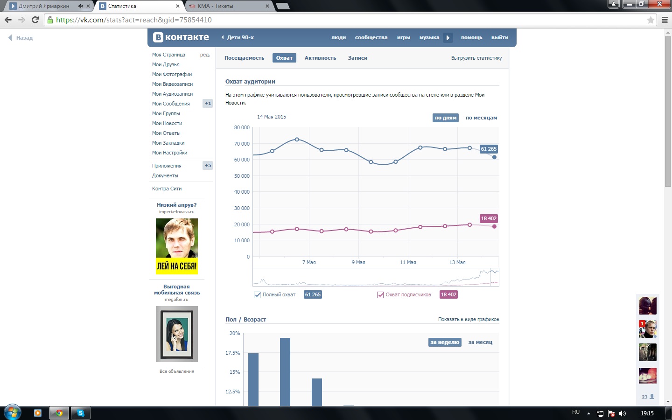Image resolution: width=672 pixels, height=420 pixels.
Task: Open Skype from the taskbar
Action: [x=81, y=413]
